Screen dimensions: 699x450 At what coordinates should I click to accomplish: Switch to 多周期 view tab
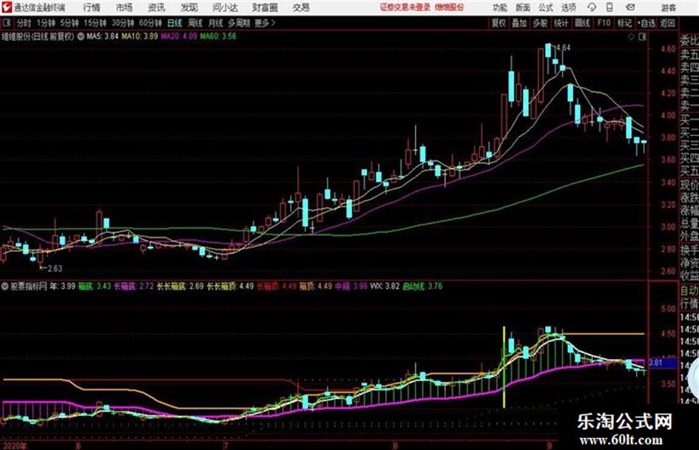tap(239, 23)
